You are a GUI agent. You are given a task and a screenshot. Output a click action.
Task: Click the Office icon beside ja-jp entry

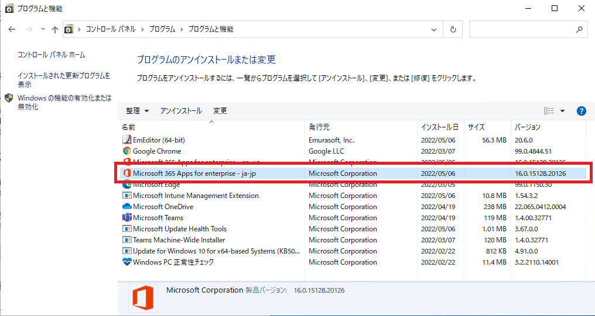tap(126, 173)
